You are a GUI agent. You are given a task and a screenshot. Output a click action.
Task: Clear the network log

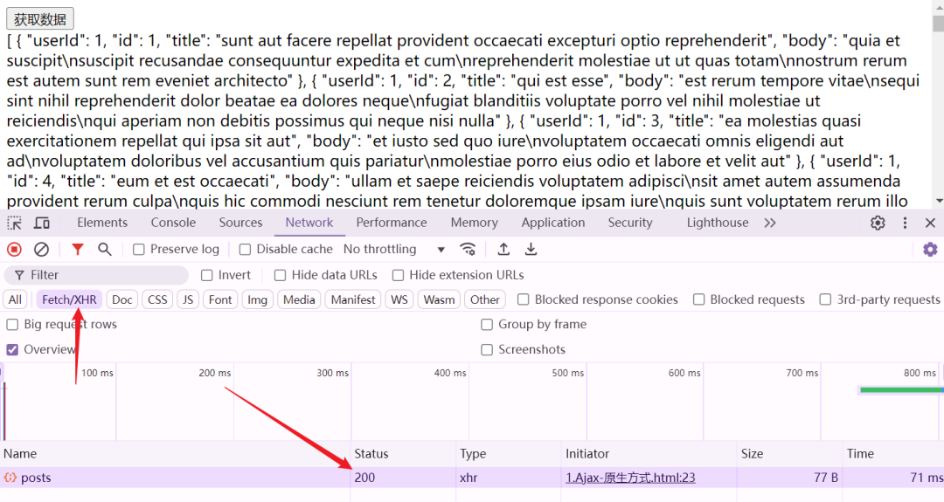coord(41,250)
